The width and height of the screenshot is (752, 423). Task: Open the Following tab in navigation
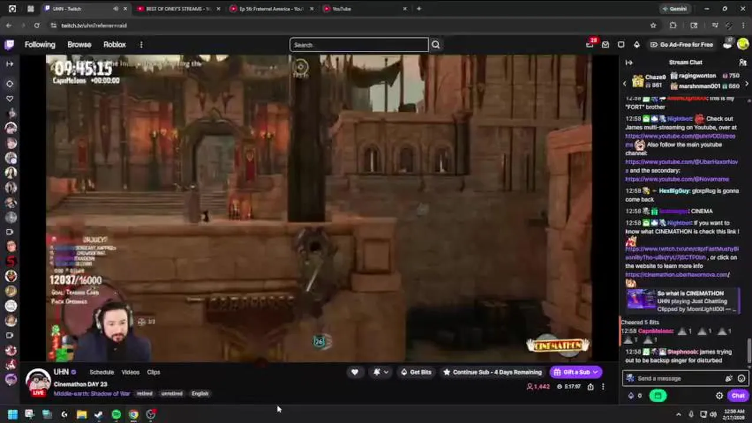coord(39,45)
